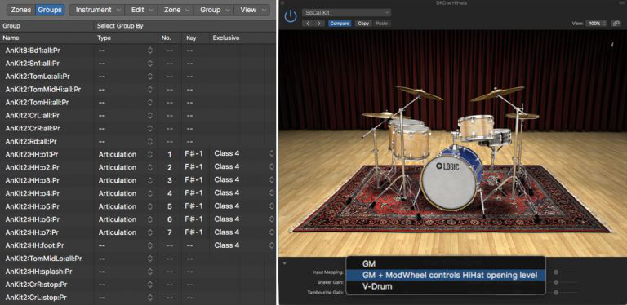Click Paste button in plugin header

[x=382, y=24]
